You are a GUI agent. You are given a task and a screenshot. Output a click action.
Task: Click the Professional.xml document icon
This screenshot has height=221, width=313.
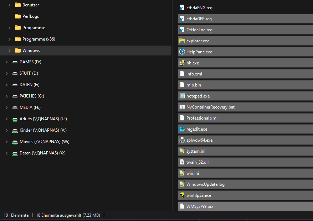(182, 118)
